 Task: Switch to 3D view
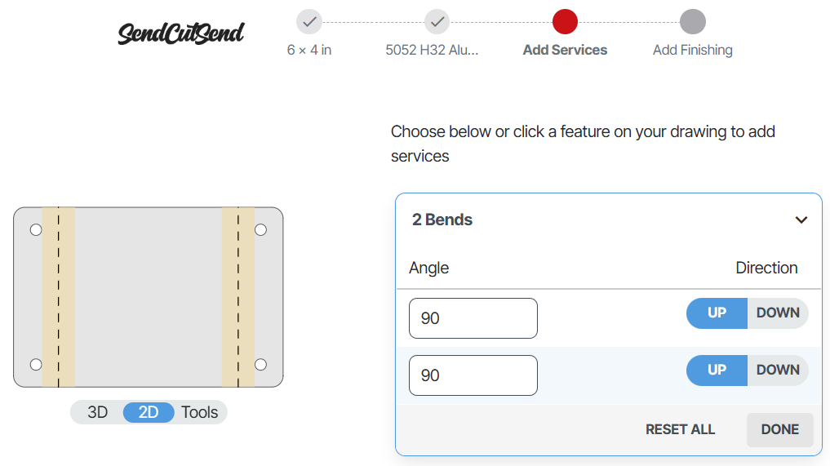pyautogui.click(x=98, y=412)
